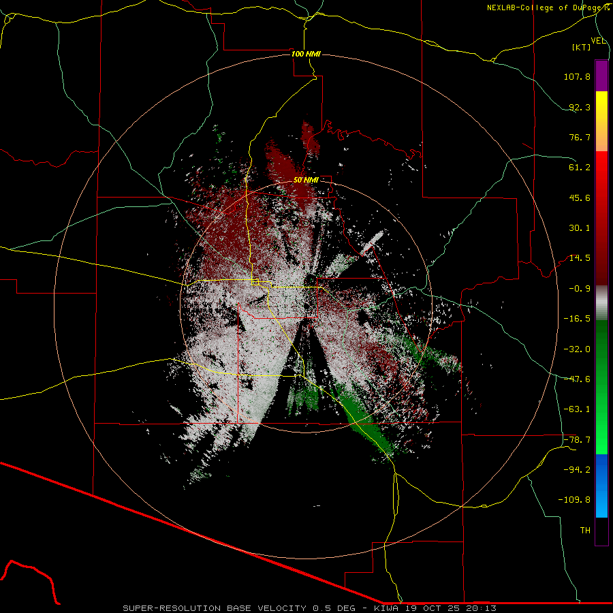Click the -78.7 velocity scale value
613x613 pixels.
point(577,440)
